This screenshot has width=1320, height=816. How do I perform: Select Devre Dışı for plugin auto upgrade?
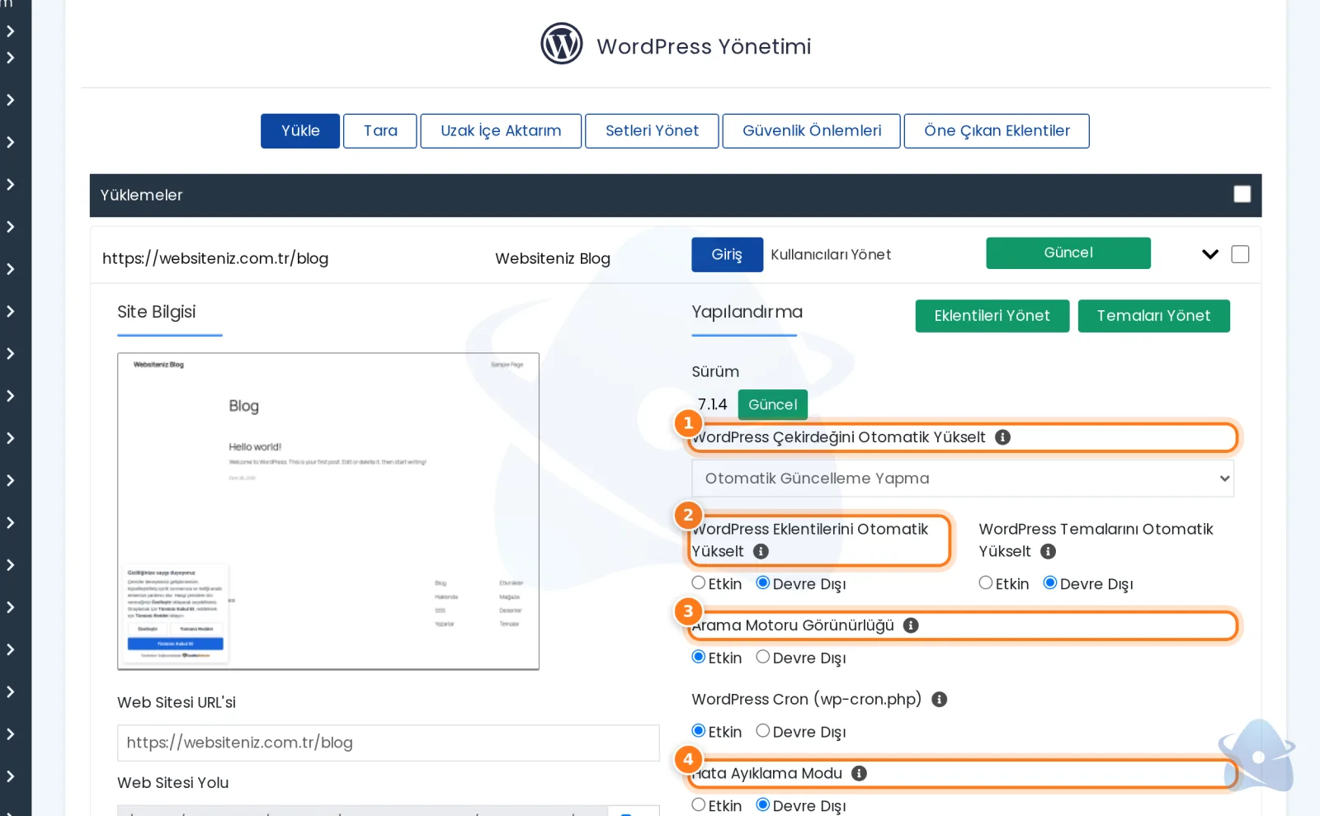763,583
